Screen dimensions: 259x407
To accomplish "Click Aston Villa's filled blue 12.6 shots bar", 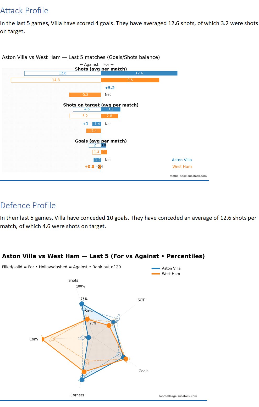I will (x=139, y=73).
